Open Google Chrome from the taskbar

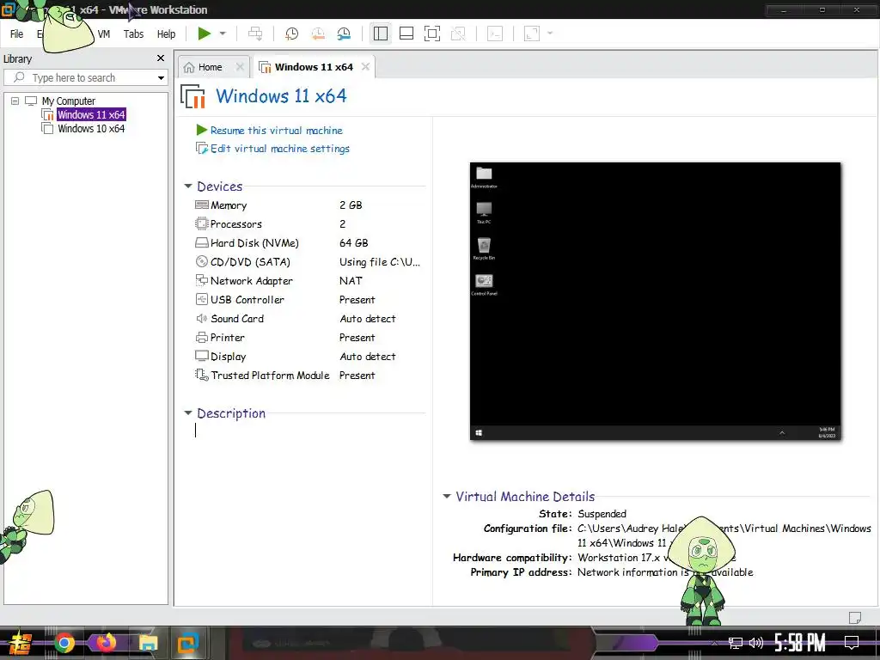click(x=64, y=643)
